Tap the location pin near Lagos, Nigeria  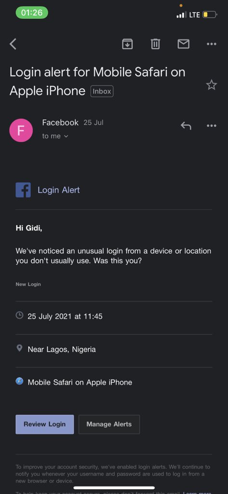pos(20,348)
